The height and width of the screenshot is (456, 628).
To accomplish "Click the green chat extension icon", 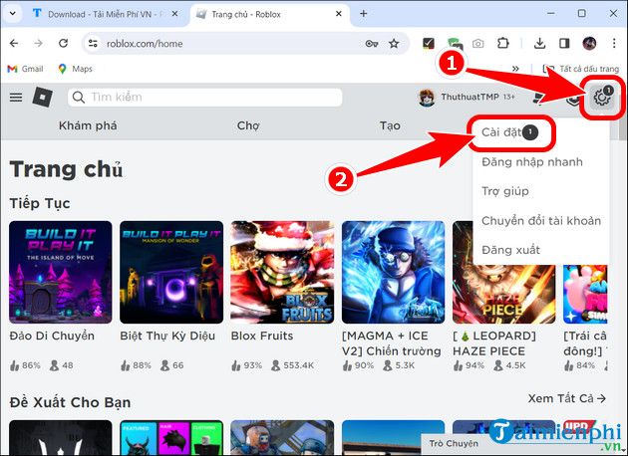I will [x=455, y=43].
